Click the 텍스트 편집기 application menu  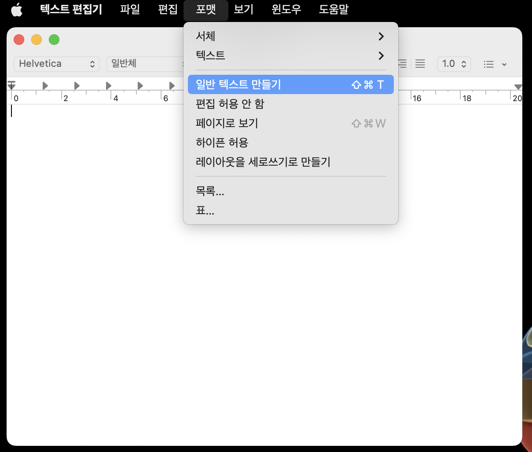click(x=70, y=10)
